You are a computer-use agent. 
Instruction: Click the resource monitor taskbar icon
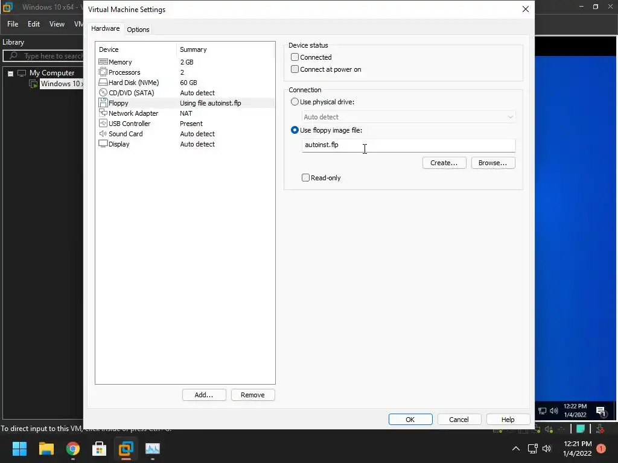(x=153, y=449)
